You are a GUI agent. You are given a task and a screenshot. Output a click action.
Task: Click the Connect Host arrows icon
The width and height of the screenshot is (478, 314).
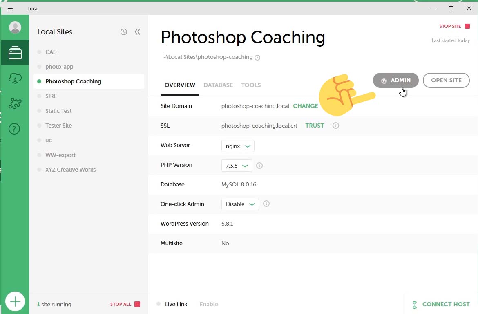coord(415,305)
